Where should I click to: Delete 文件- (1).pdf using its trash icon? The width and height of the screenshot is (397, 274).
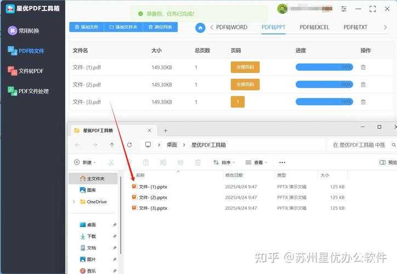click(x=363, y=67)
